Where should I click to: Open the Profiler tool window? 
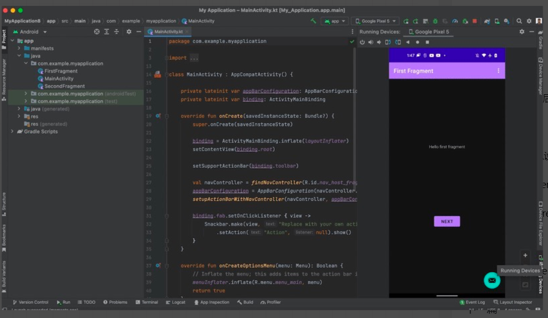coord(271,302)
